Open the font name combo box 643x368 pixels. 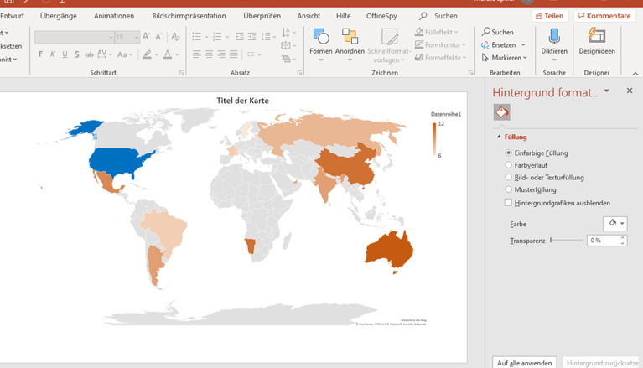pyautogui.click(x=75, y=37)
